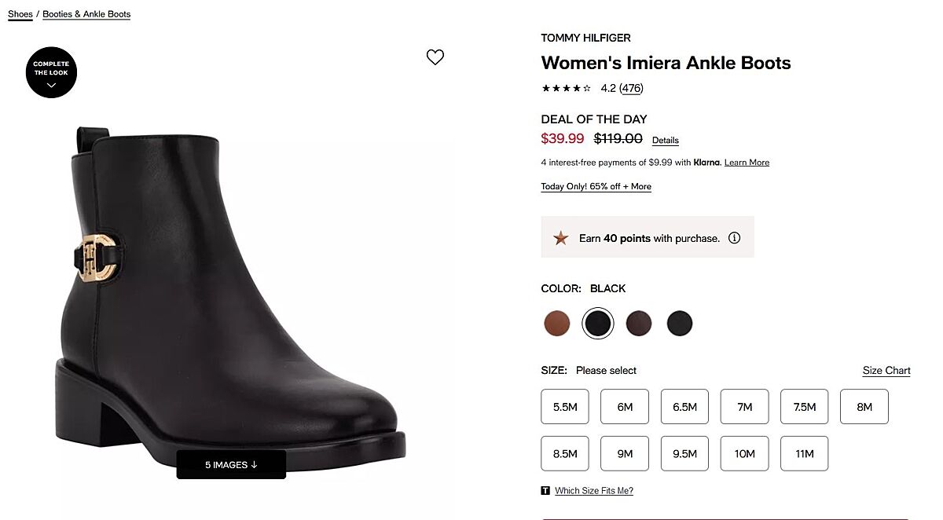Choose the dark brown color swatch
Screen dimensions: 943x520
(x=639, y=323)
